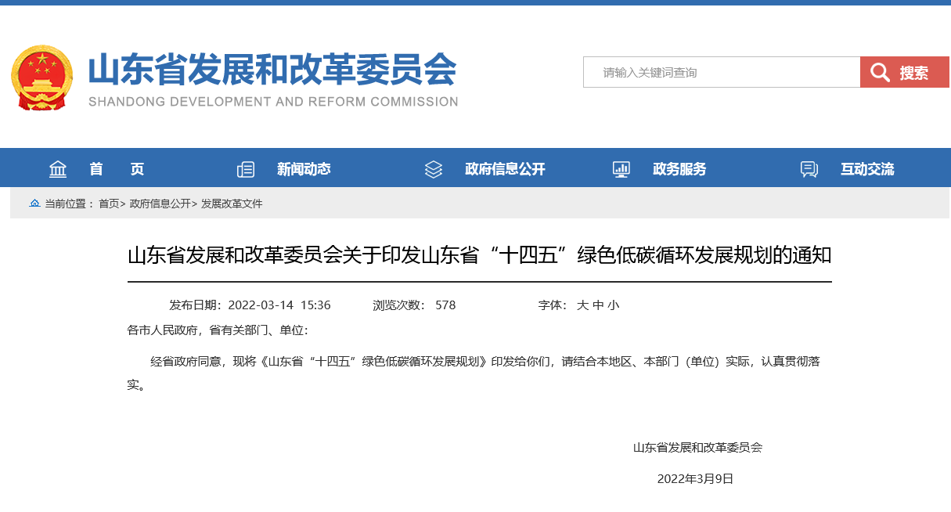This screenshot has width=951, height=512.
Task: Click the magnifier icon in search button
Action: tap(880, 73)
